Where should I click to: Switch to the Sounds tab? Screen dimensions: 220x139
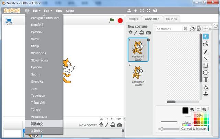pos(172,19)
